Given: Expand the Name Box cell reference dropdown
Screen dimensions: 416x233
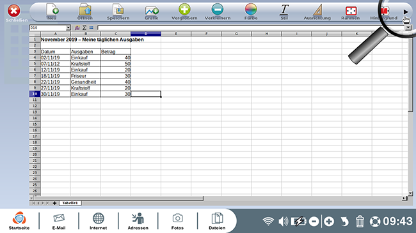Looking at the screenshot, I should 68,27.
